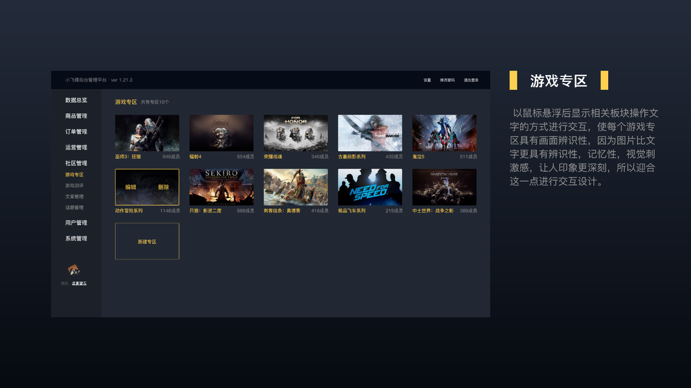Screen dimensions: 691x388
Task: Open the Fallout 4 辐射4 thumbnail
Action: click(221, 133)
